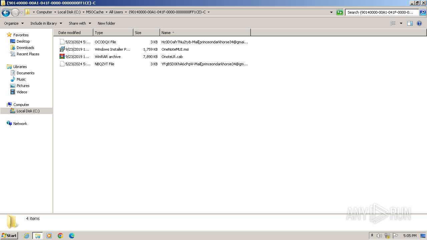Launch Microsoft Edge from taskbar
427x240 pixels.
[x=72, y=236]
